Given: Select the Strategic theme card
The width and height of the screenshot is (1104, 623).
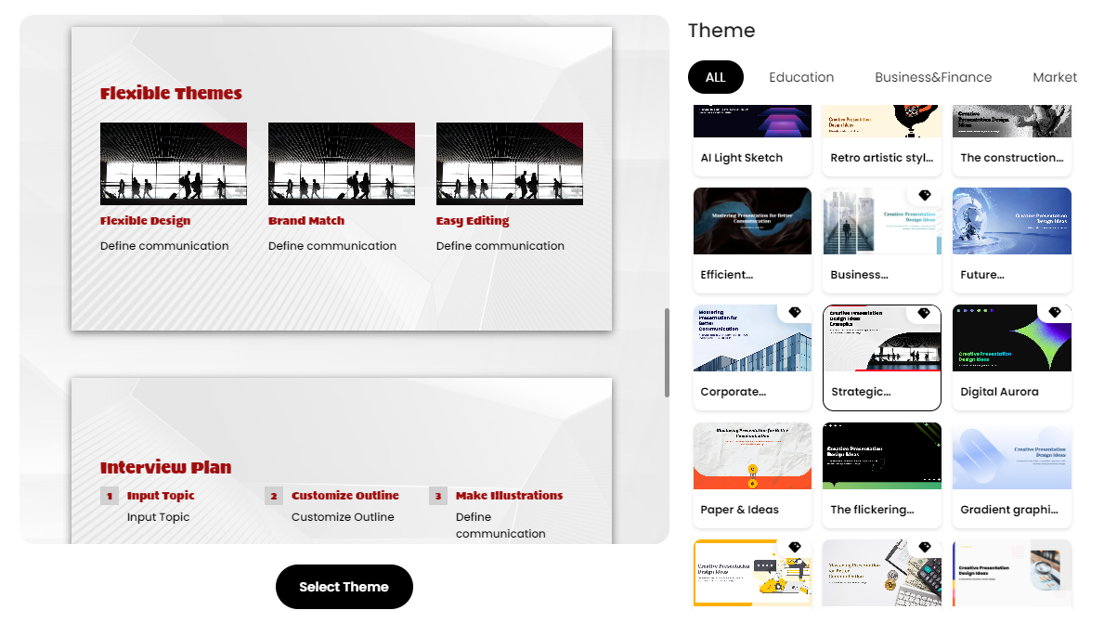Looking at the screenshot, I should click(x=881, y=357).
